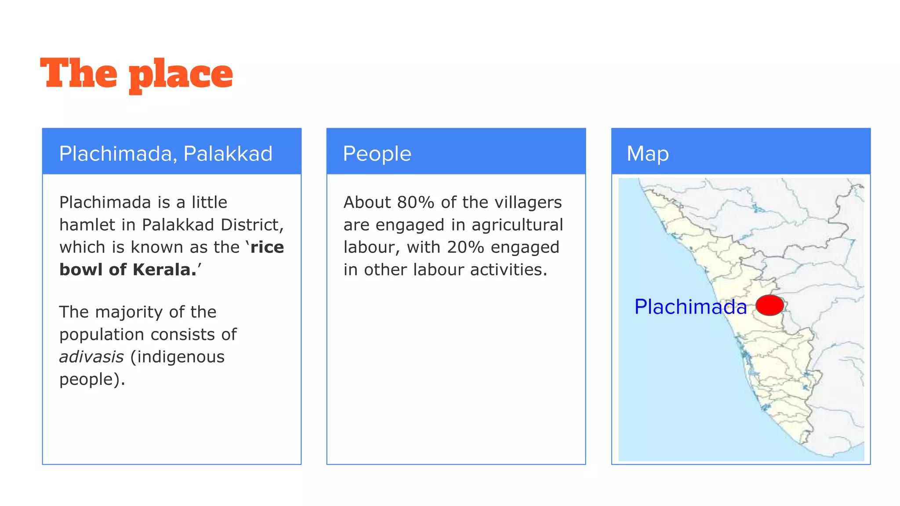This screenshot has width=900, height=506.
Task: Click the red Plachimada marker on map
Action: click(769, 305)
